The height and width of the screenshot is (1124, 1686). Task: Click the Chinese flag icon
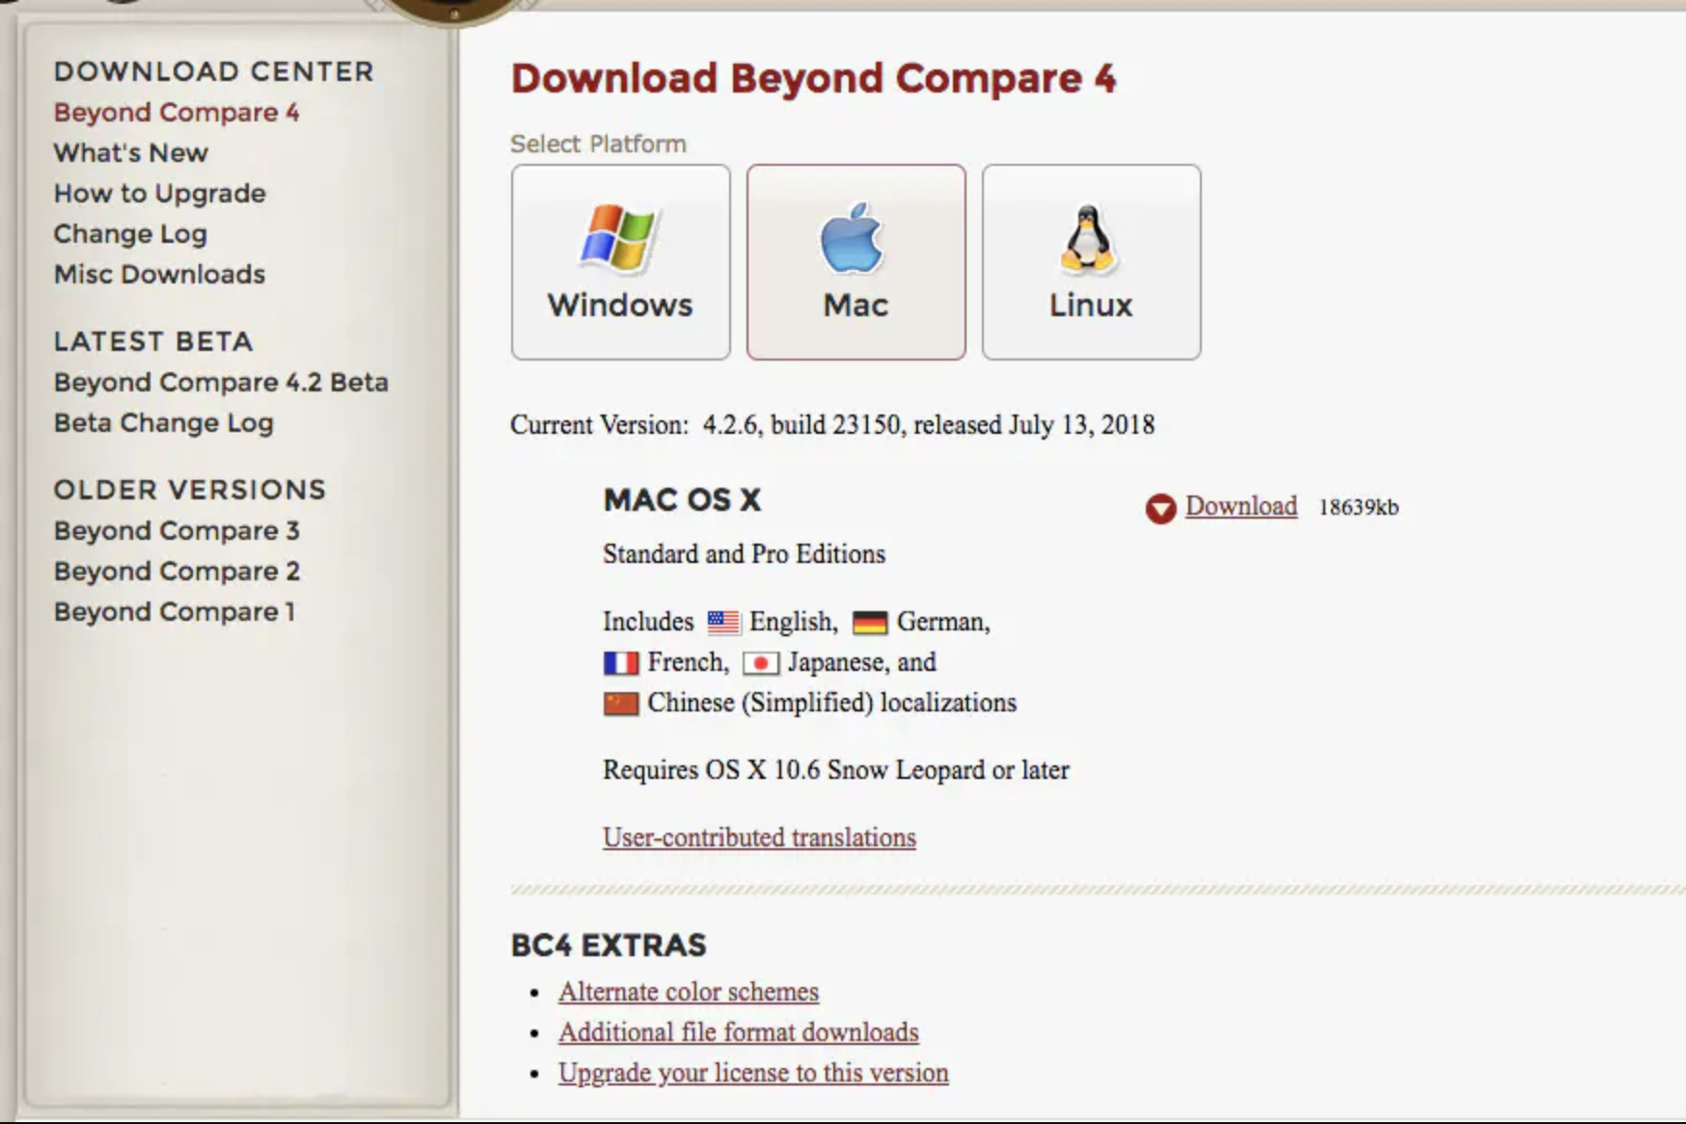(621, 704)
